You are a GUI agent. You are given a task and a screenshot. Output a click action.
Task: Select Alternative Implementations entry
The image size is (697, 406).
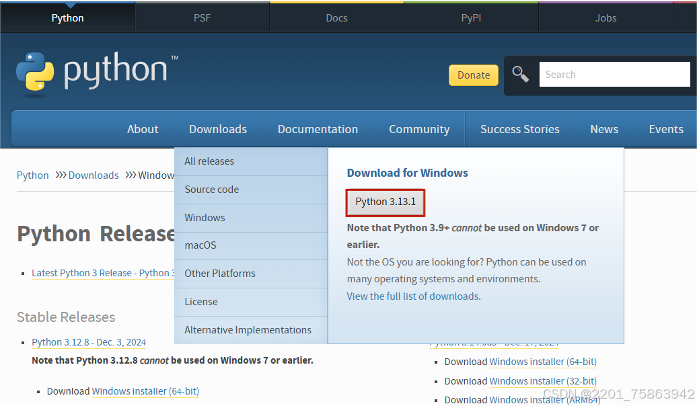[248, 329]
